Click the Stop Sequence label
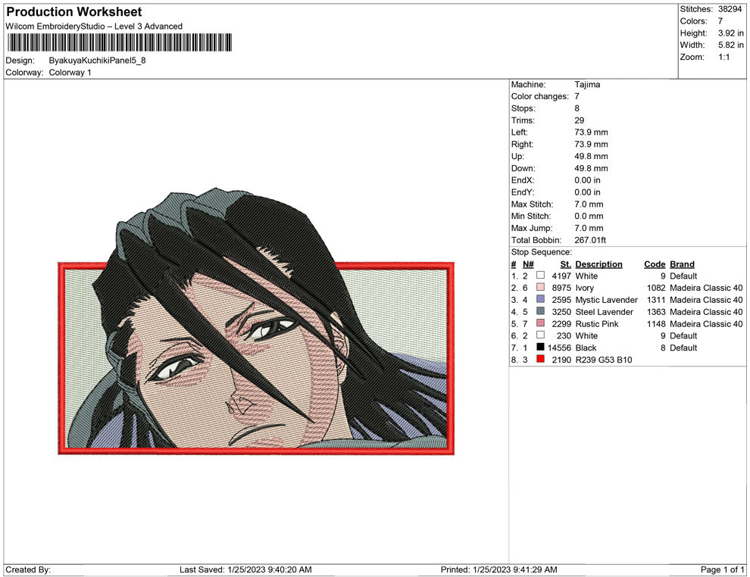750x577 pixels. pyautogui.click(x=542, y=252)
